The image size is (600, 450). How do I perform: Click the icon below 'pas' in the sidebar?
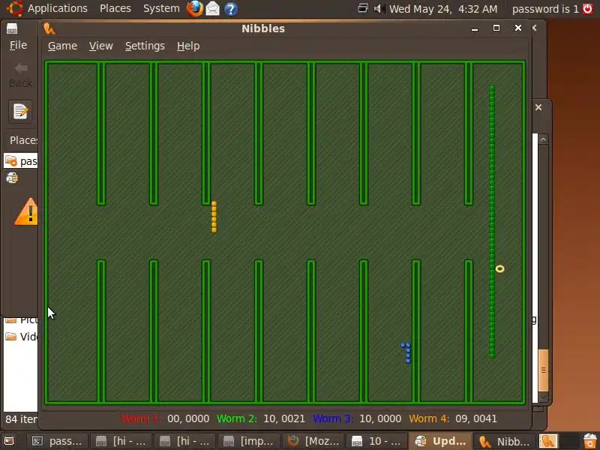coord(12,178)
